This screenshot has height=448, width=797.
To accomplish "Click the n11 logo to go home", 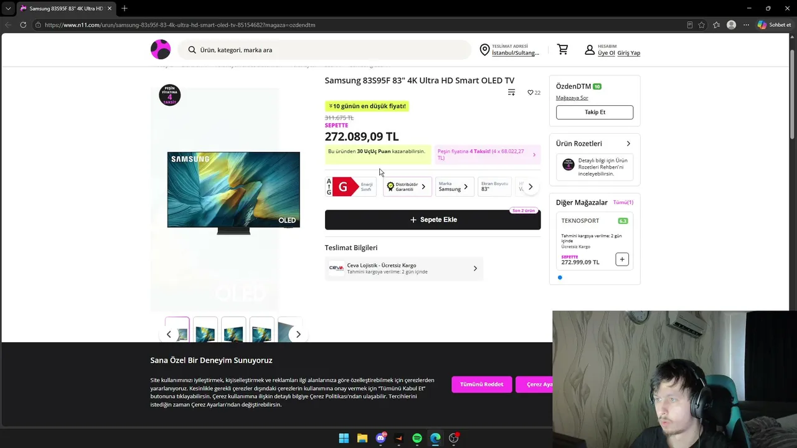I will click(x=161, y=49).
